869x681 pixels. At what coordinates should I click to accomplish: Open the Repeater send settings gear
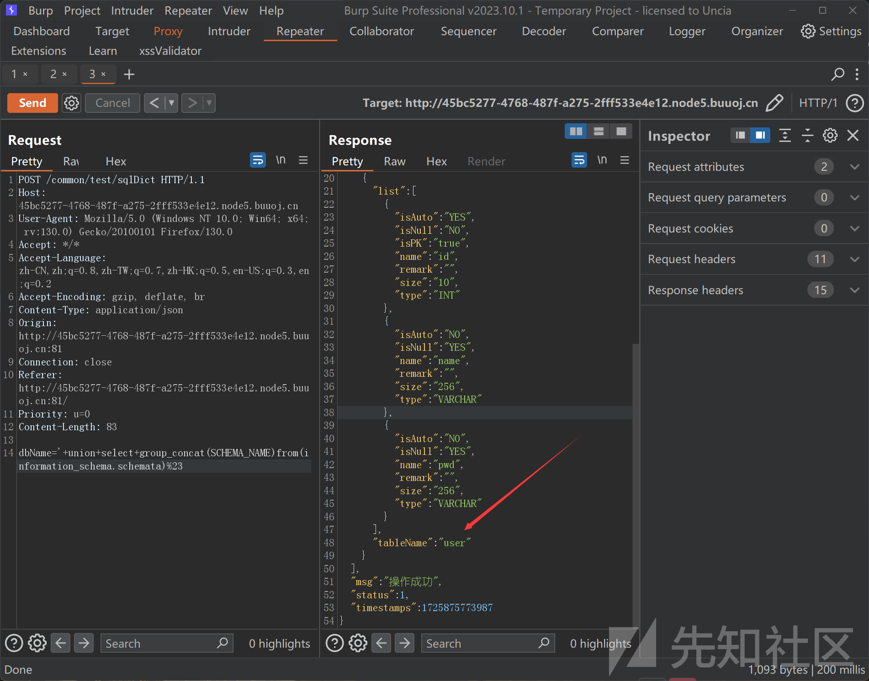71,103
